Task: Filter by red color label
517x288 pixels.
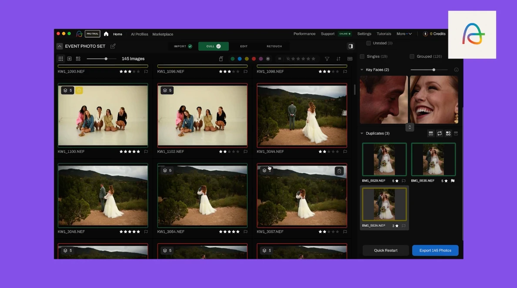Action: 254,59
